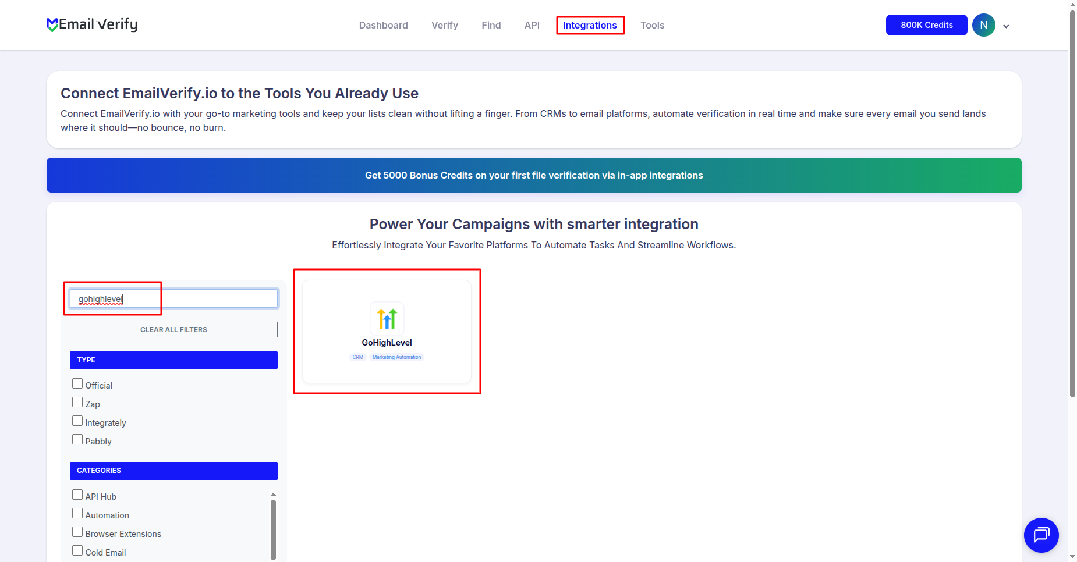Image resolution: width=1077 pixels, height=562 pixels.
Task: Enable the Zap type filter
Action: coord(77,403)
